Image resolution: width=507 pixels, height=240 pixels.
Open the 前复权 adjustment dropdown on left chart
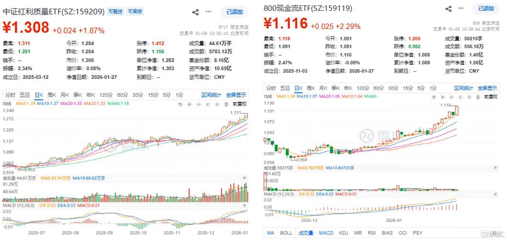(x=240, y=104)
